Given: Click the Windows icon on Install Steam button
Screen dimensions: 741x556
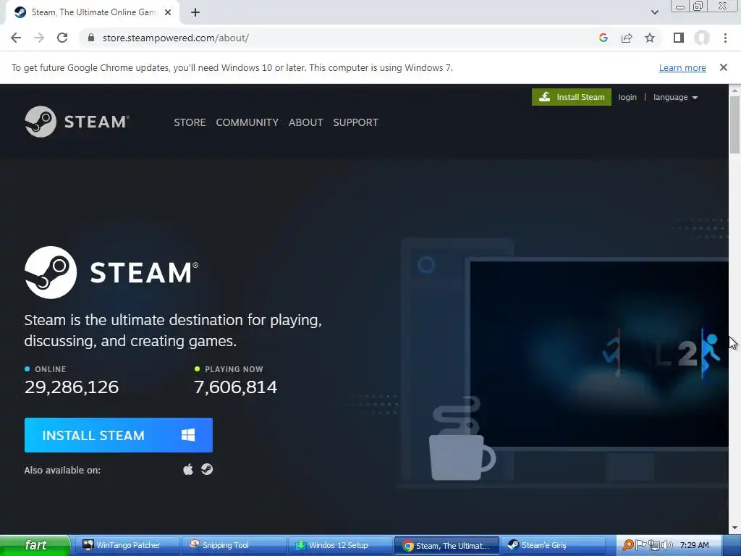Looking at the screenshot, I should 188,435.
